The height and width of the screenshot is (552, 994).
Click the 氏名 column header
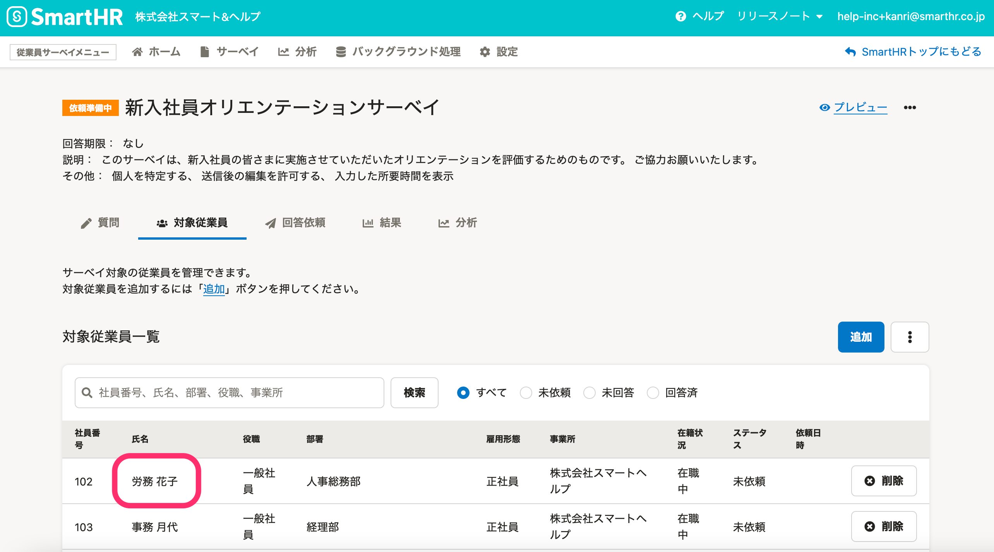140,439
